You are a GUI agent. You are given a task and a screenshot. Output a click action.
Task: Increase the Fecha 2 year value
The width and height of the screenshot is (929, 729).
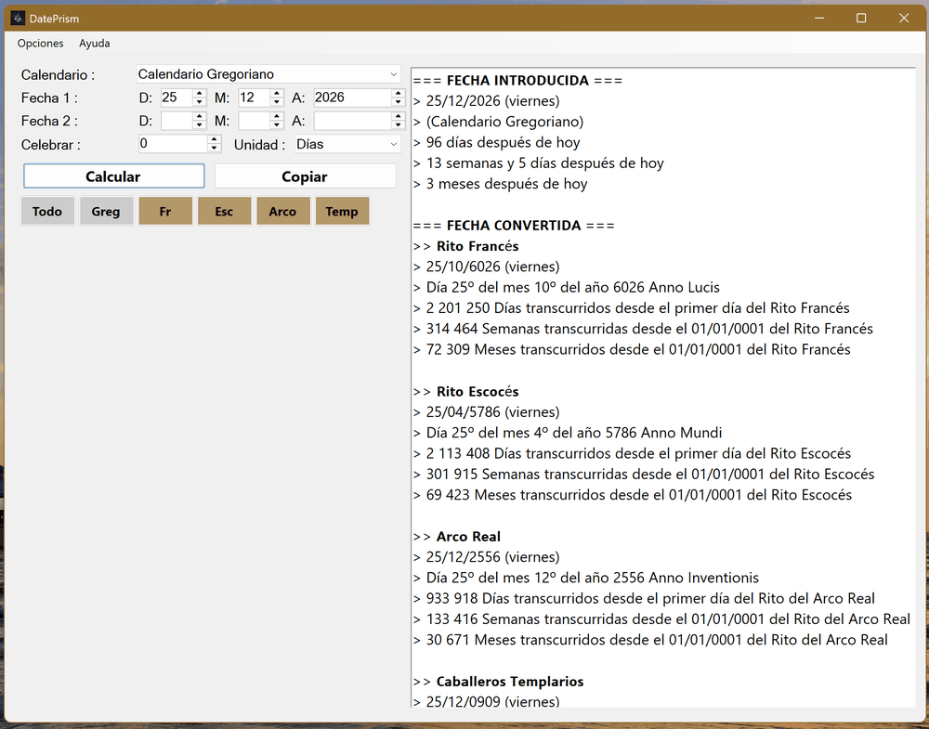point(399,117)
